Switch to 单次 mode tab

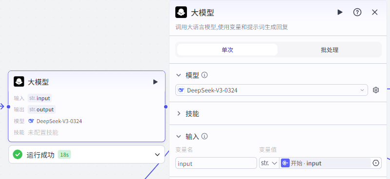click(x=227, y=50)
